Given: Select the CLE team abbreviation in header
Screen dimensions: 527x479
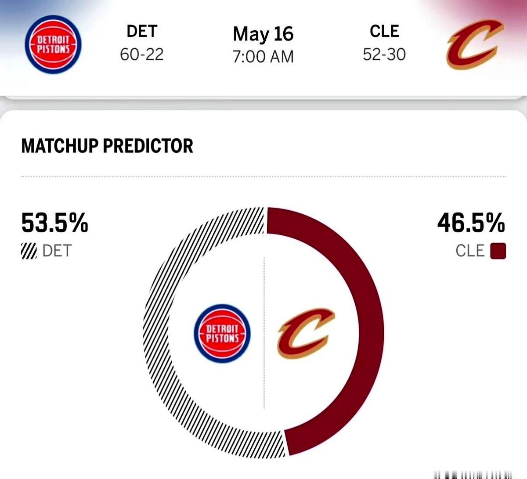Looking at the screenshot, I should coord(384,31).
